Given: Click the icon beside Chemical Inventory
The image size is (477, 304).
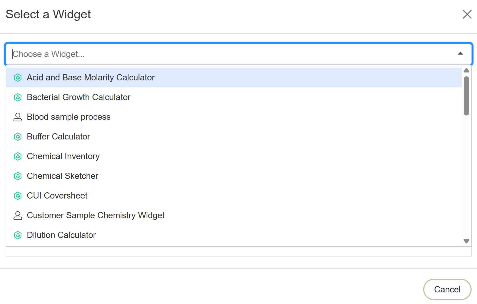Looking at the screenshot, I should pyautogui.click(x=18, y=156).
